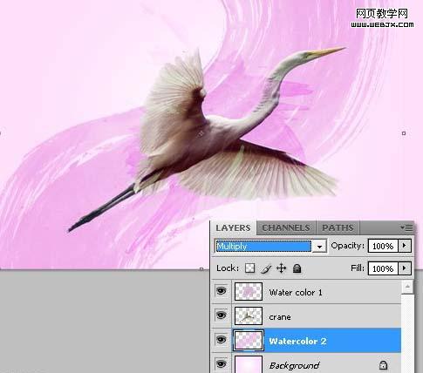Toggle lock position move icon

[x=281, y=268]
